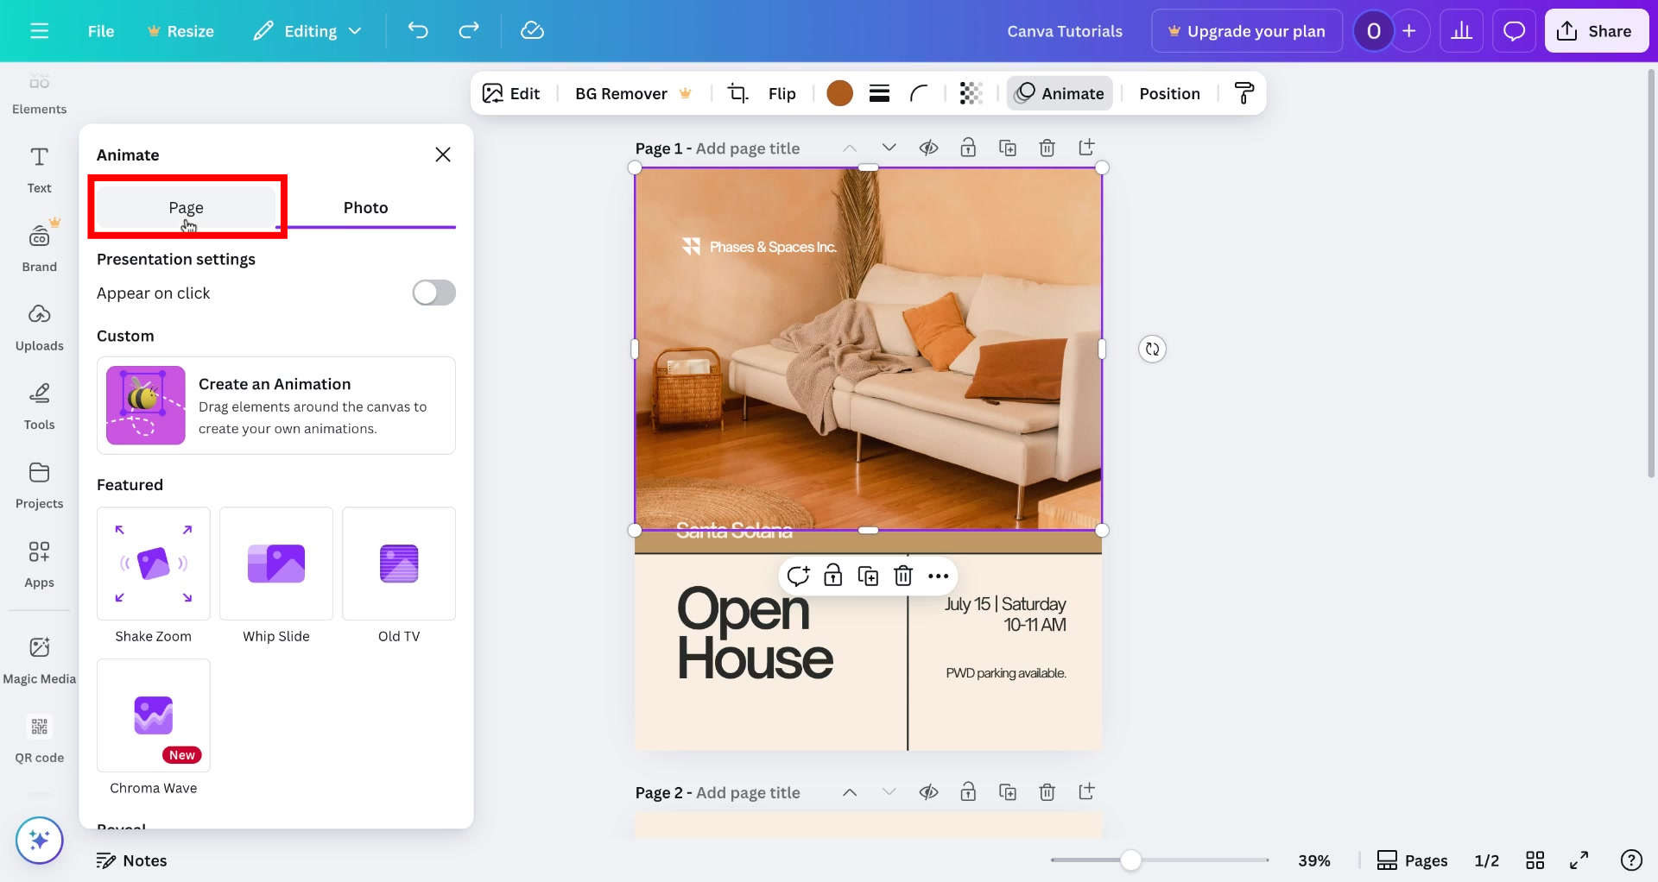Screen dimensions: 1658x882
Task: Select the Copy style paint roller
Action: click(1243, 92)
